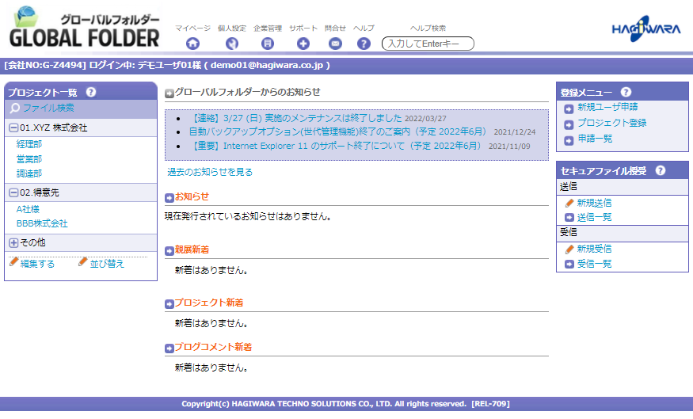Click help icon beside 登録メニュー header
The image size is (693, 419).
coord(626,93)
